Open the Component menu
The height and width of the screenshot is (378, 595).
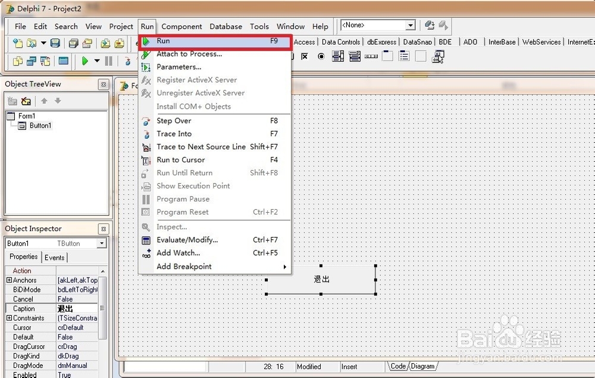(181, 27)
